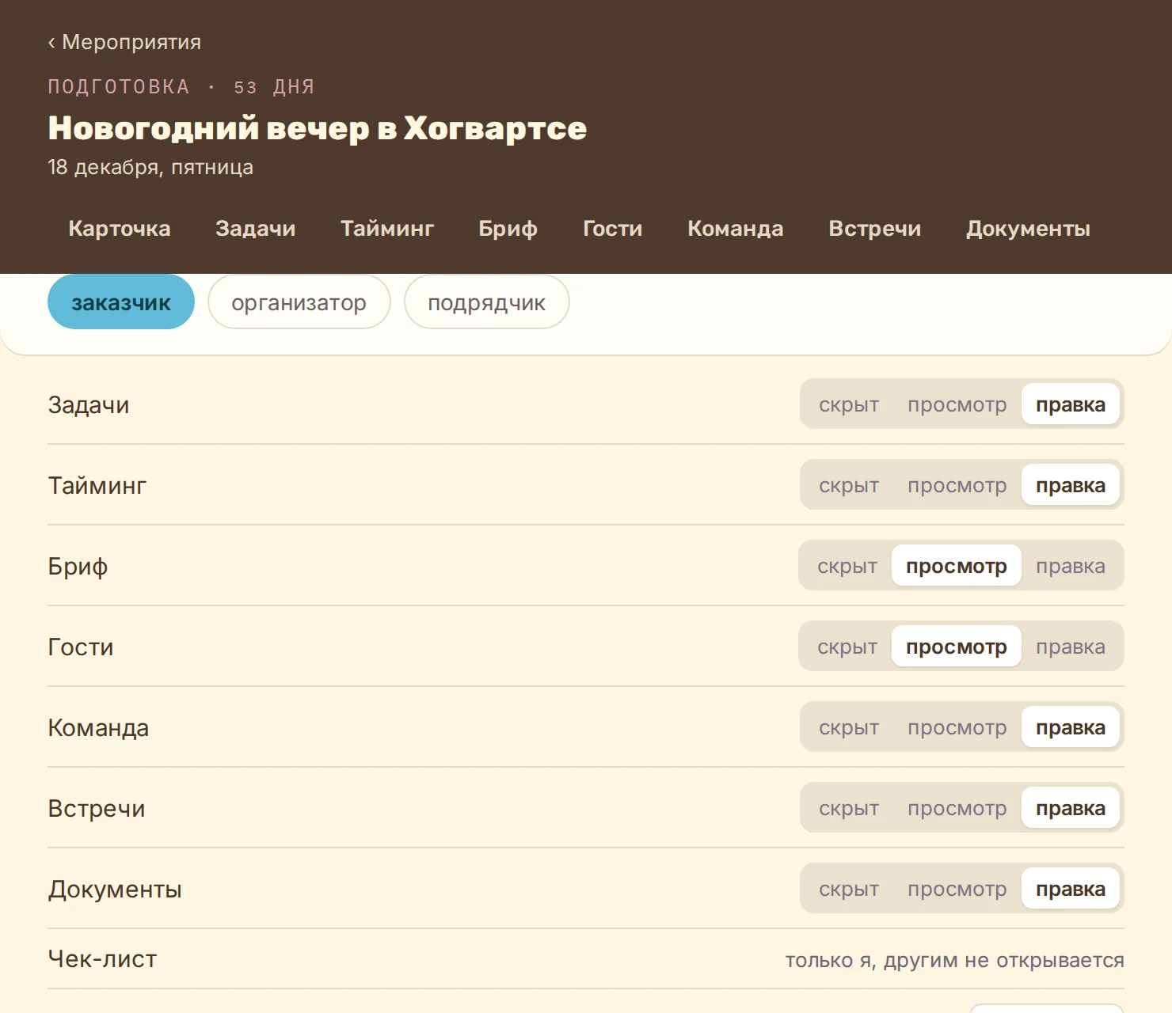Open the Гости tab
Screen dimensions: 1172x1013
click(613, 229)
